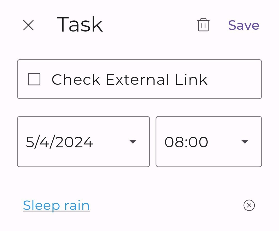Viewport: 279px width, 231px height.
Task: Dismiss the task screen without saving
Action: [28, 25]
